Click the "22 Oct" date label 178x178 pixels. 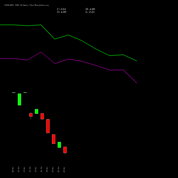tap(58, 169)
